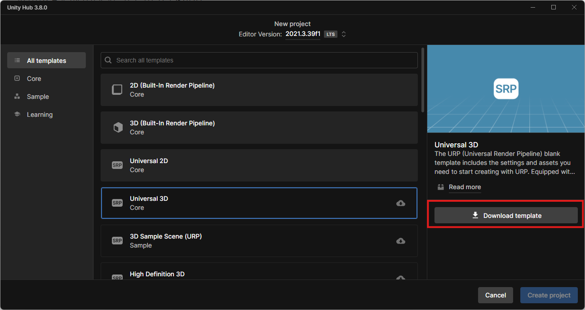585x310 pixels.
Task: Select the All templates category
Action: (46, 60)
